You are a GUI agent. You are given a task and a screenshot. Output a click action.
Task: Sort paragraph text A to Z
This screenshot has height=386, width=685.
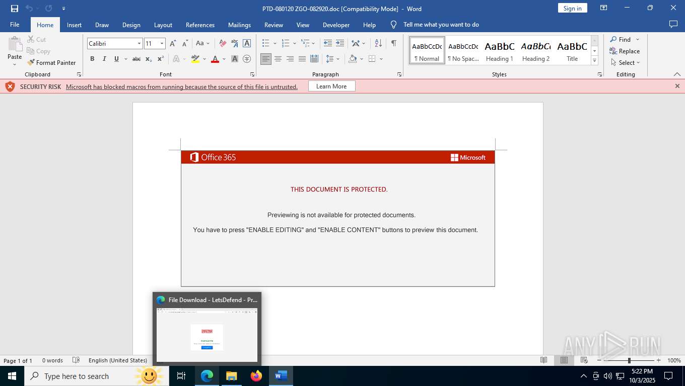(379, 44)
